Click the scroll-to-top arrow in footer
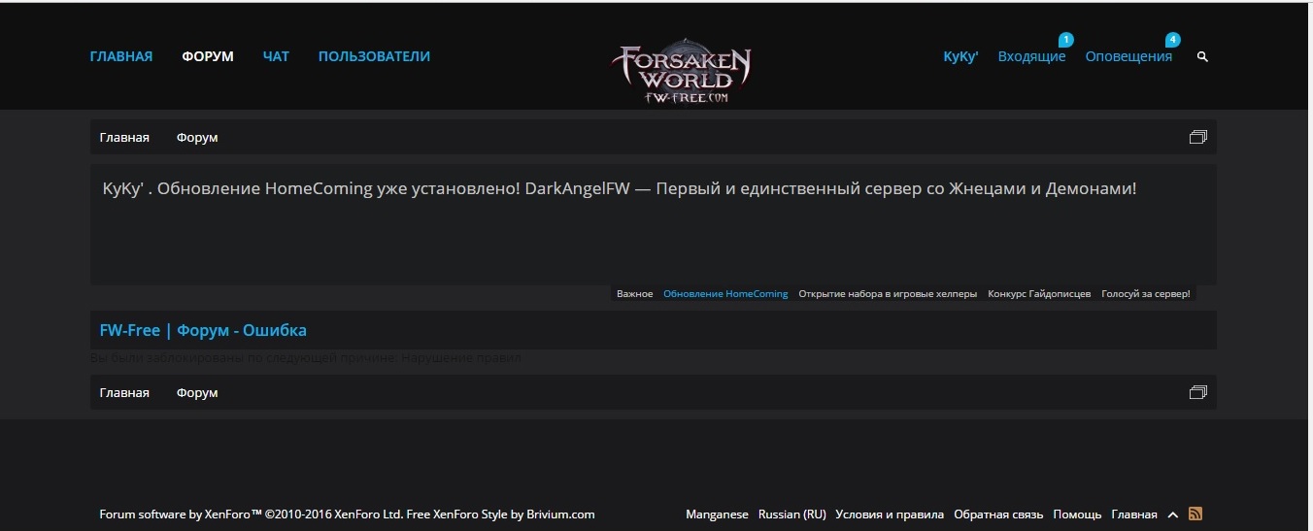Image resolution: width=1313 pixels, height=531 pixels. click(1172, 514)
